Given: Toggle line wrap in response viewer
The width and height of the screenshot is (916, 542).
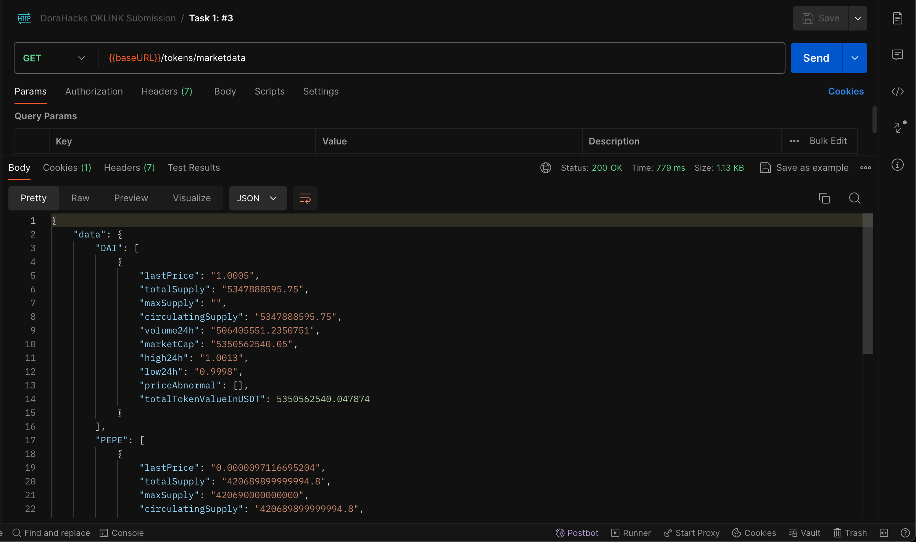Looking at the screenshot, I should (305, 198).
